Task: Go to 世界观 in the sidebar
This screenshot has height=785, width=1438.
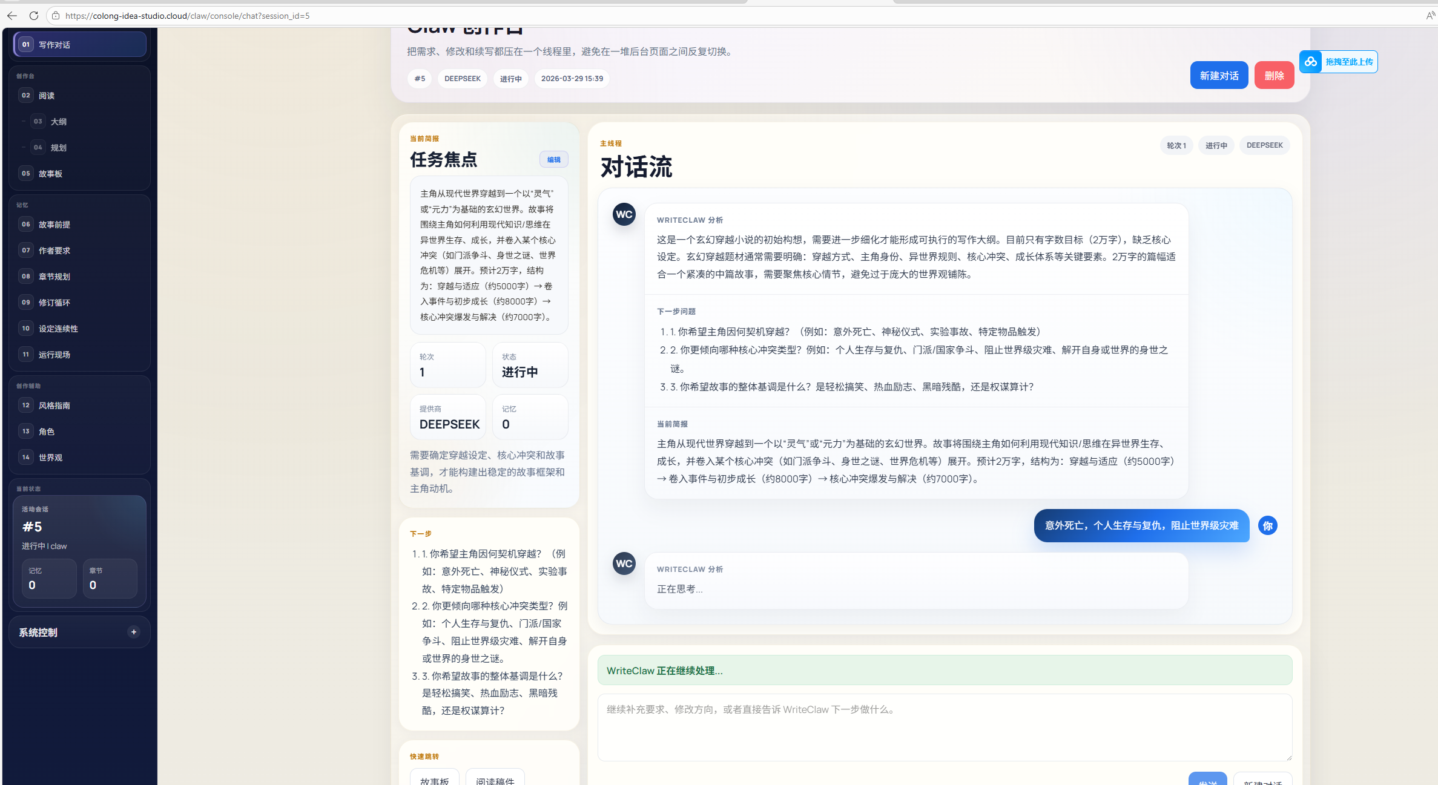Action: (x=51, y=458)
